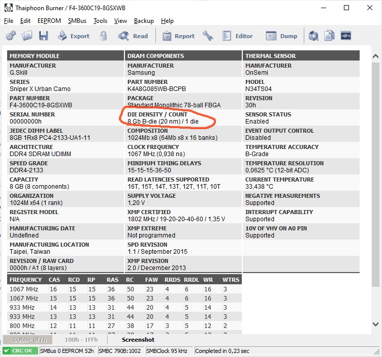Screen dimensions: 382x357
Task: Click '8GB 1Rx8 PC4-2133-UA1-11' label value
Action: [x=50, y=137]
